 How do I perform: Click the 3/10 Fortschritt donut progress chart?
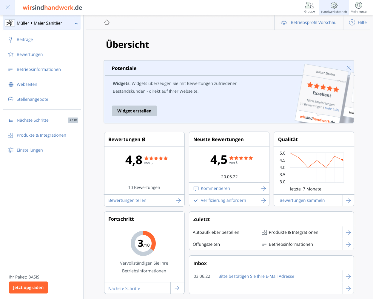pyautogui.click(x=143, y=243)
